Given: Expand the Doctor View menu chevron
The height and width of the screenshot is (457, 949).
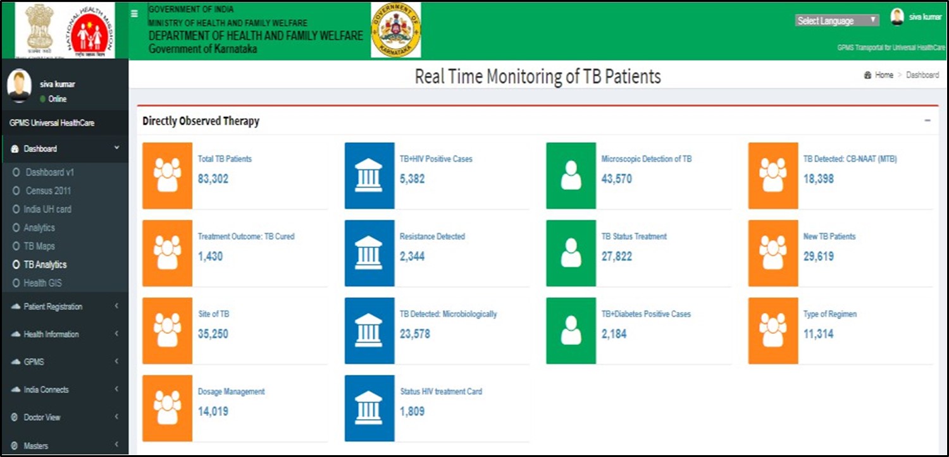Looking at the screenshot, I should (116, 417).
